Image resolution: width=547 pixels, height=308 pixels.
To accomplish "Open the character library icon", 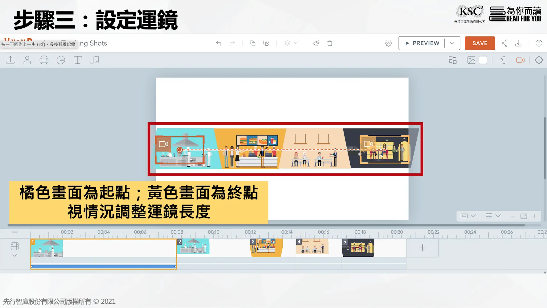I will tap(27, 60).
